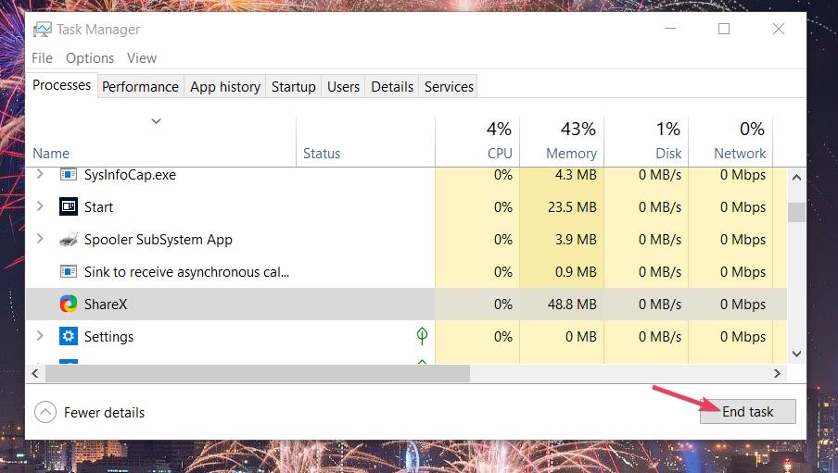The image size is (838, 473).
Task: Click the End task button
Action: click(x=748, y=412)
